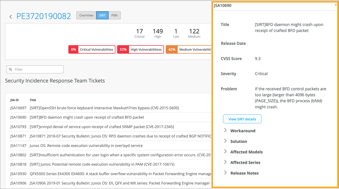This screenshot has width=339, height=189.
Task: Click the back arrow beside PE3720190082
Action: 11,17
